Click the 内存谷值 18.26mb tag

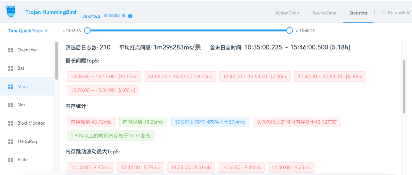143,122
